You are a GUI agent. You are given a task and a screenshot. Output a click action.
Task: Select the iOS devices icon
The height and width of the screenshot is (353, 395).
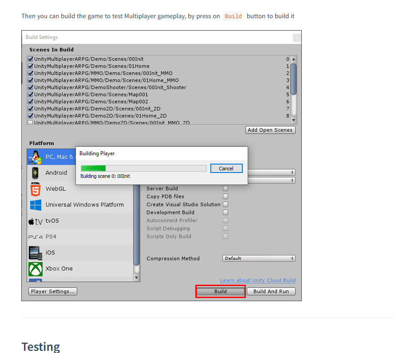click(x=35, y=253)
